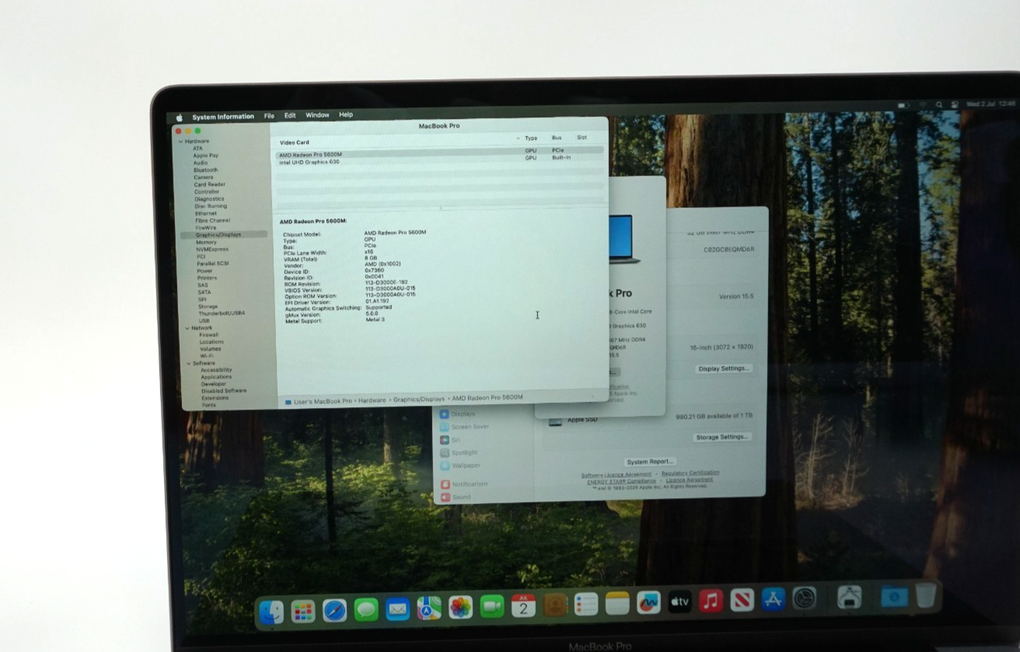The height and width of the screenshot is (652, 1020).
Task: Select Memory in the Hardware list
Action: coord(206,242)
